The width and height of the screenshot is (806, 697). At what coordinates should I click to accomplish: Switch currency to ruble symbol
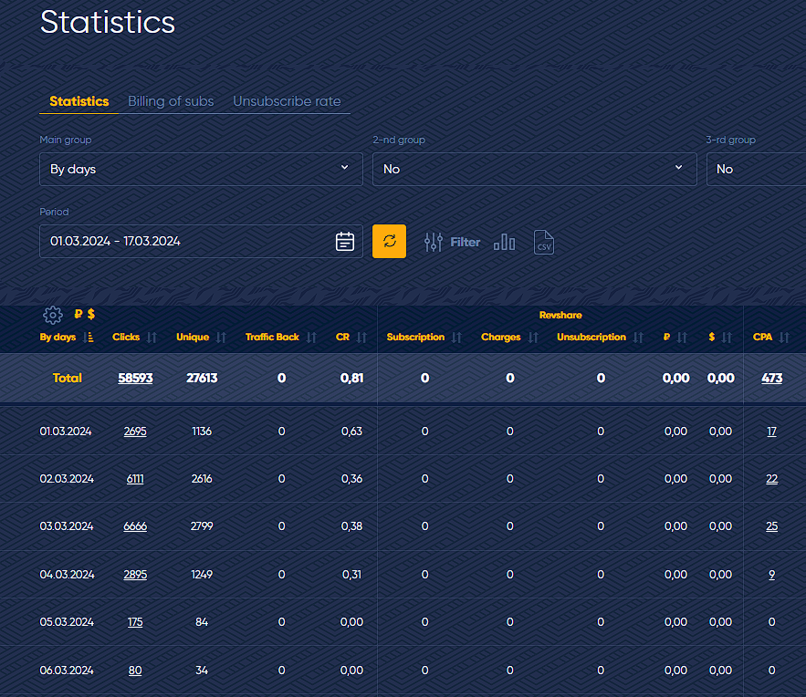coord(79,314)
